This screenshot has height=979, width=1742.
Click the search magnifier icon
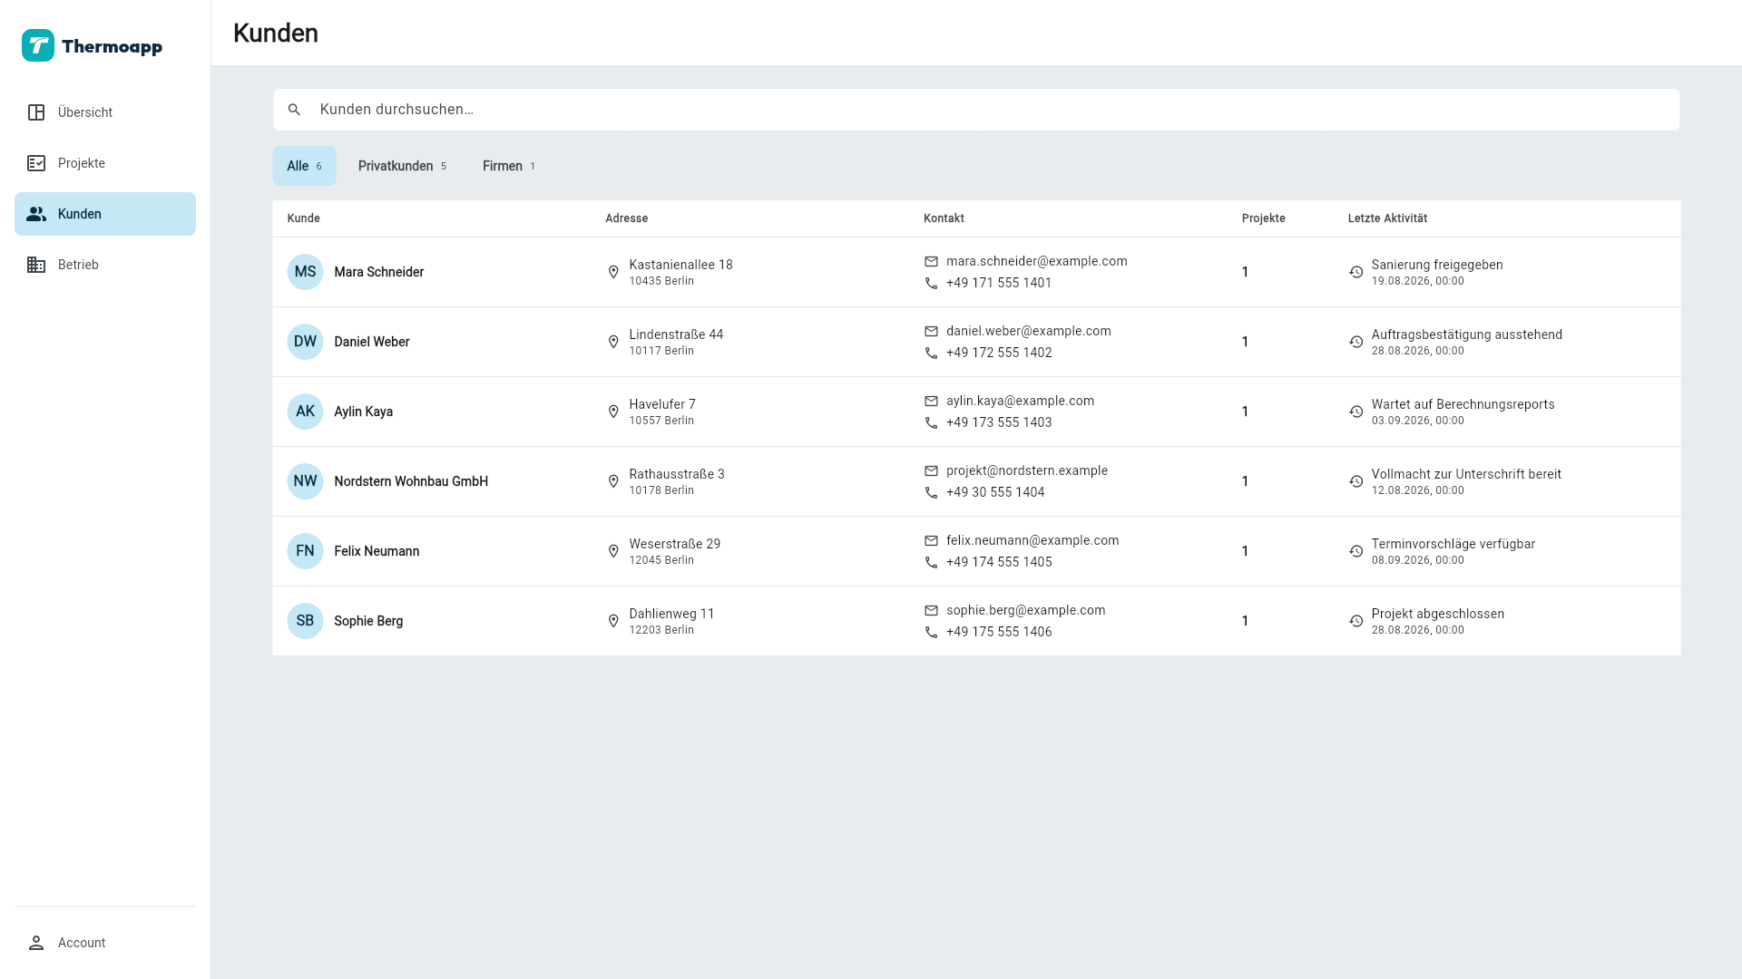[x=294, y=110]
